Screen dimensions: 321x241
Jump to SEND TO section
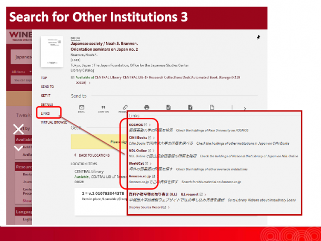coord(47,87)
